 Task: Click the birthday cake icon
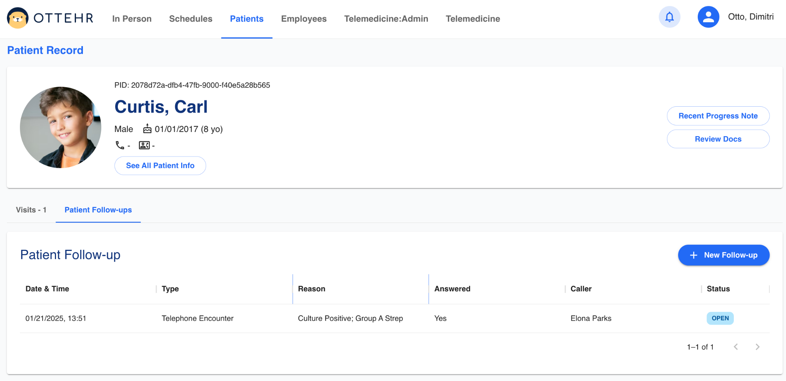pyautogui.click(x=147, y=129)
